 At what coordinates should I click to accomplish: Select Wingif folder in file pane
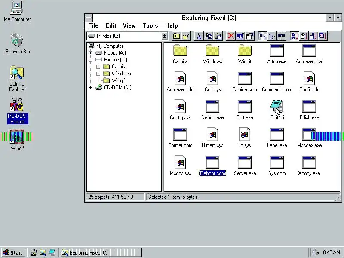click(245, 55)
